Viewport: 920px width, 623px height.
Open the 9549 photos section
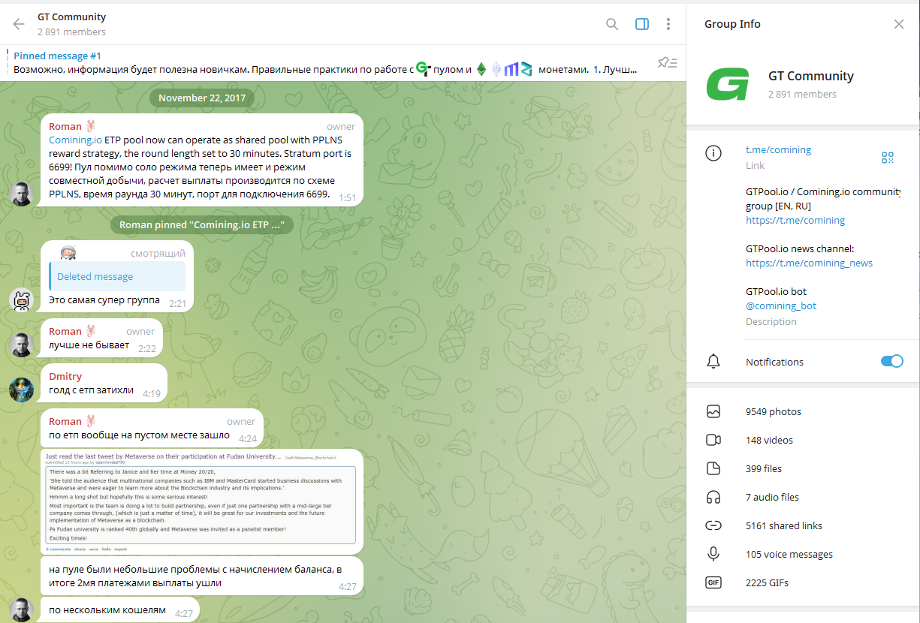(773, 411)
